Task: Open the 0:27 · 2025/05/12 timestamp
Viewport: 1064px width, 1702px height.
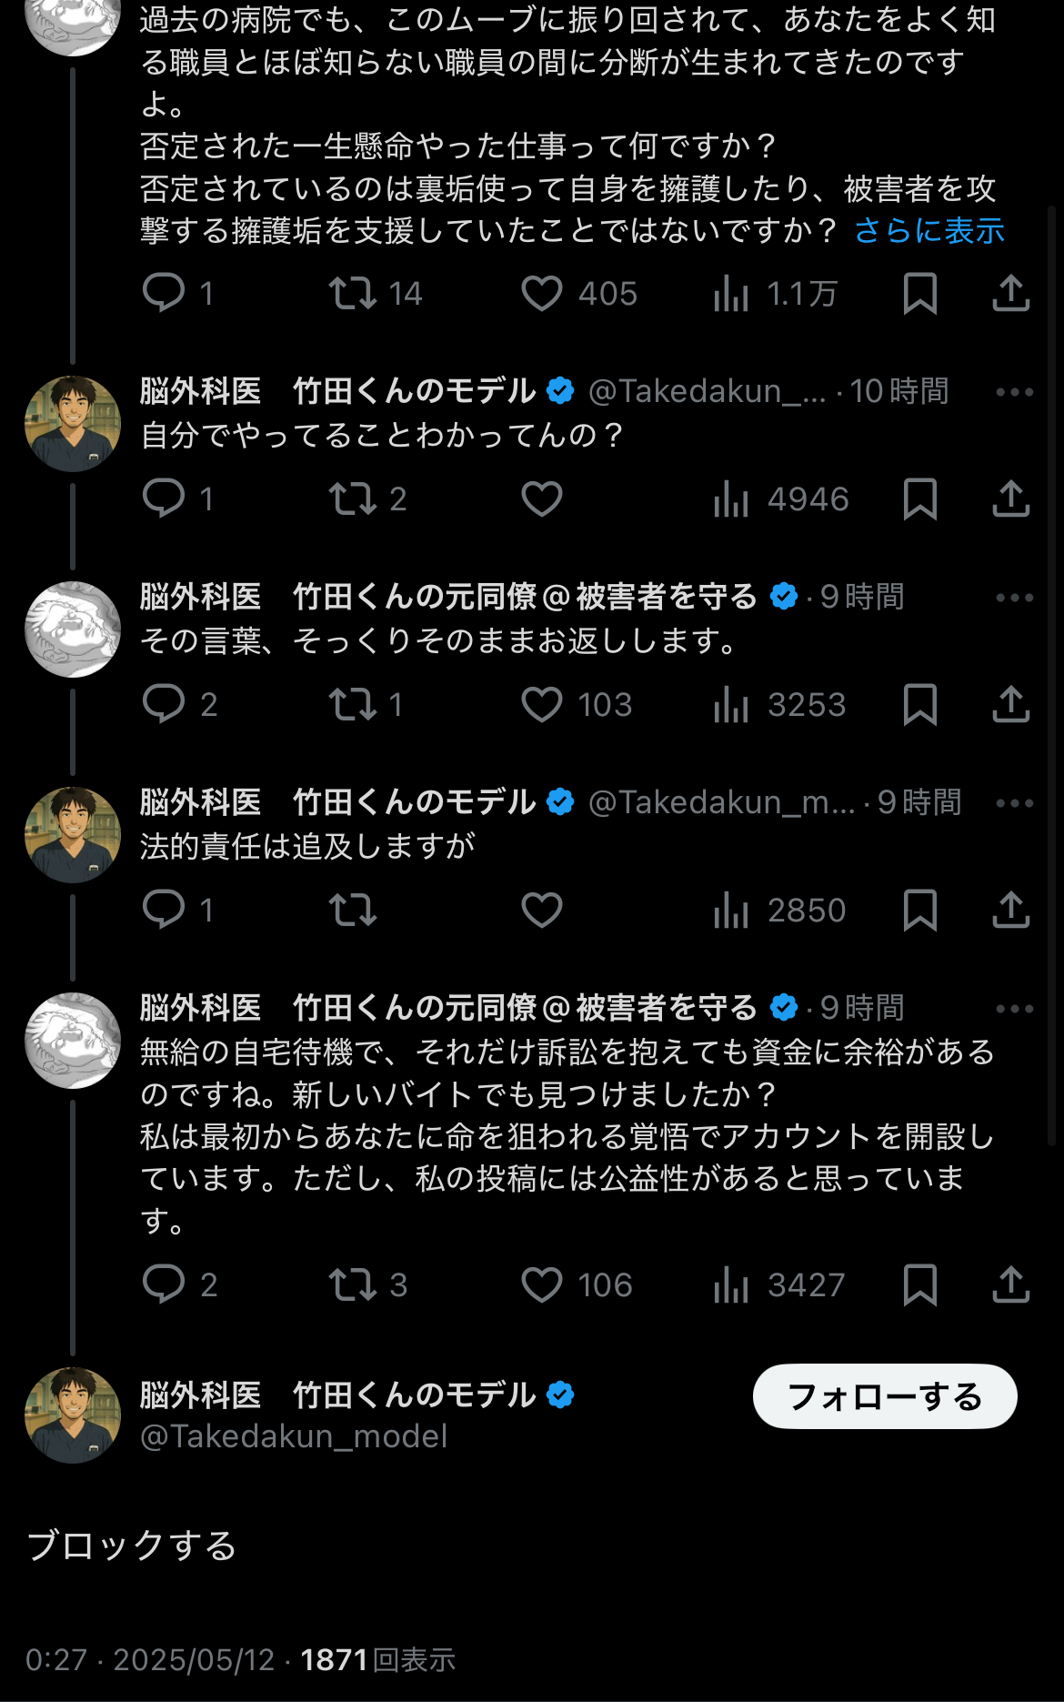Action: pos(150,1660)
